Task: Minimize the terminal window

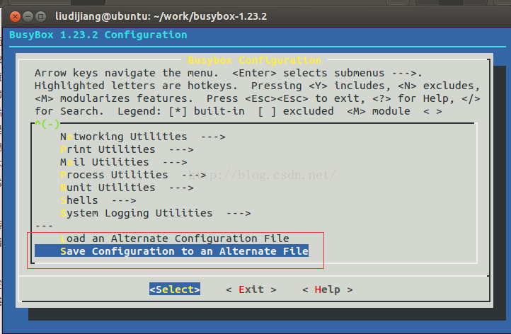Action: click(x=28, y=16)
